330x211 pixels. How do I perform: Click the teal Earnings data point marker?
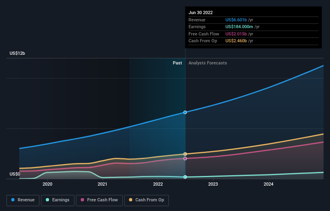185,177
